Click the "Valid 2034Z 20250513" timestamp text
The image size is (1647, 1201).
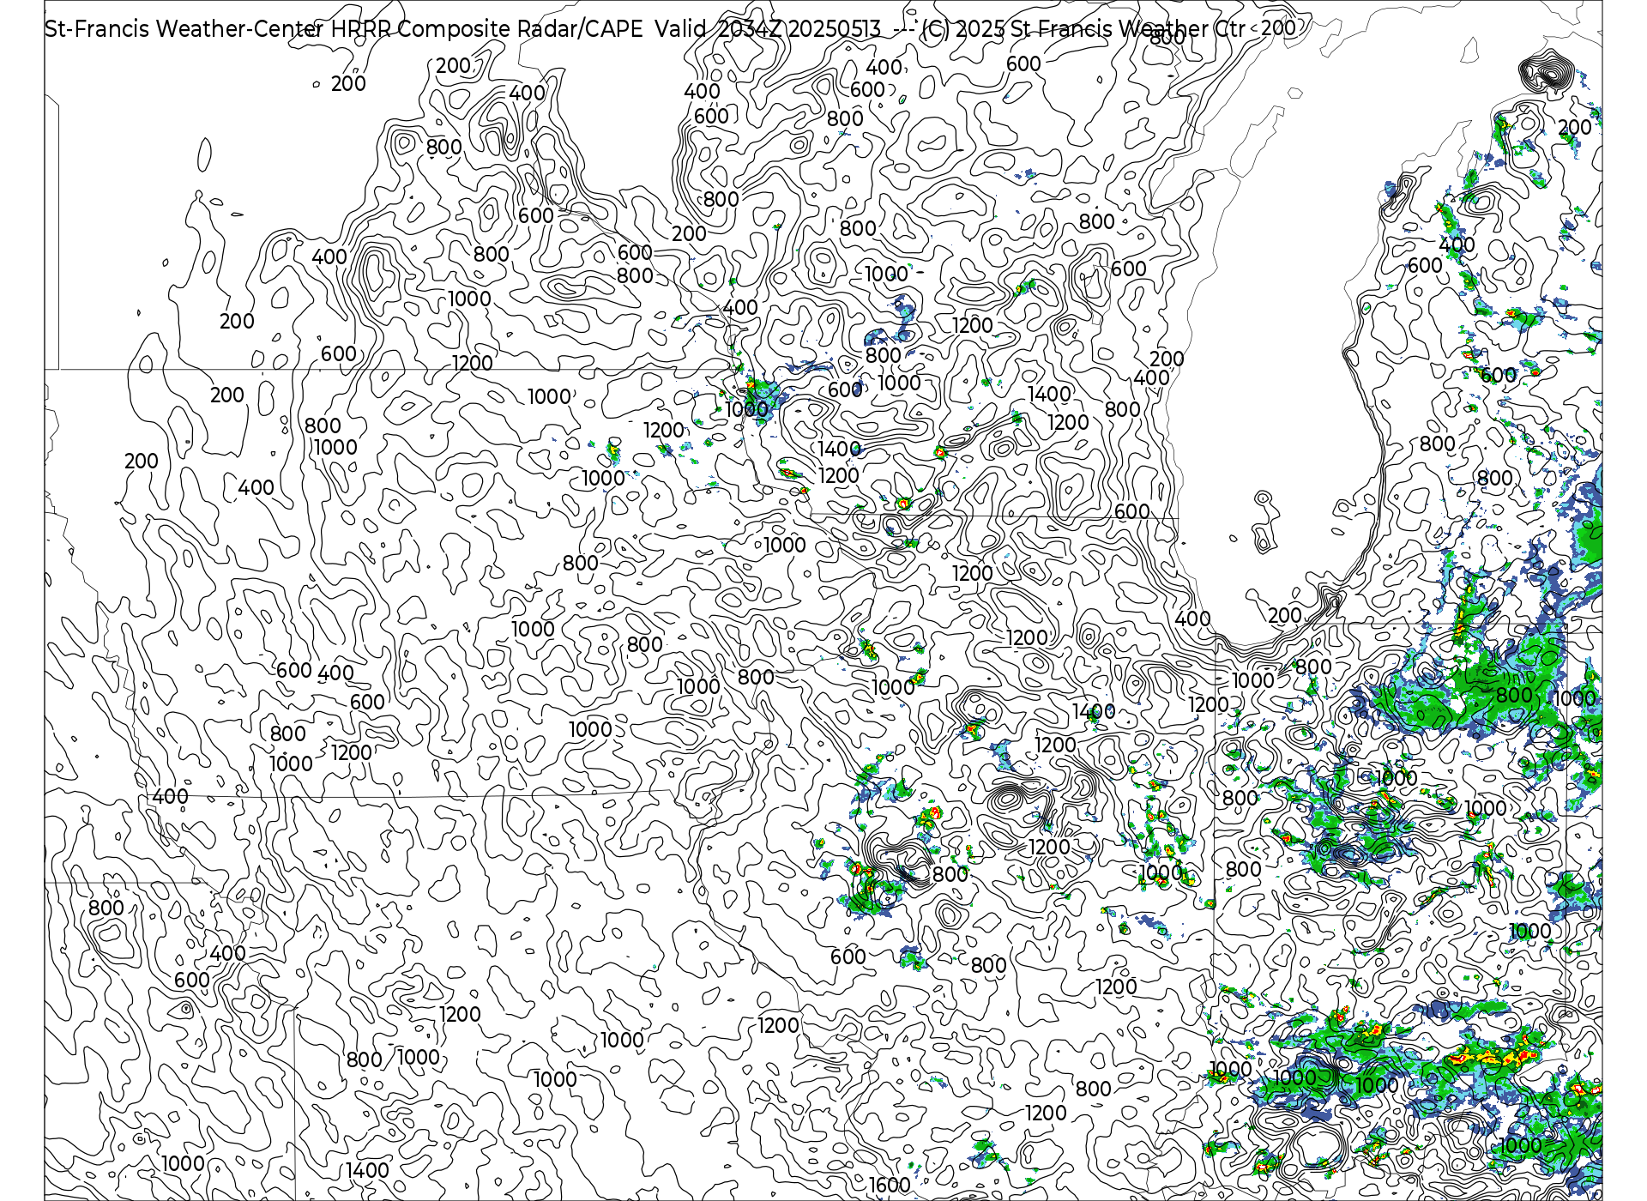point(768,28)
